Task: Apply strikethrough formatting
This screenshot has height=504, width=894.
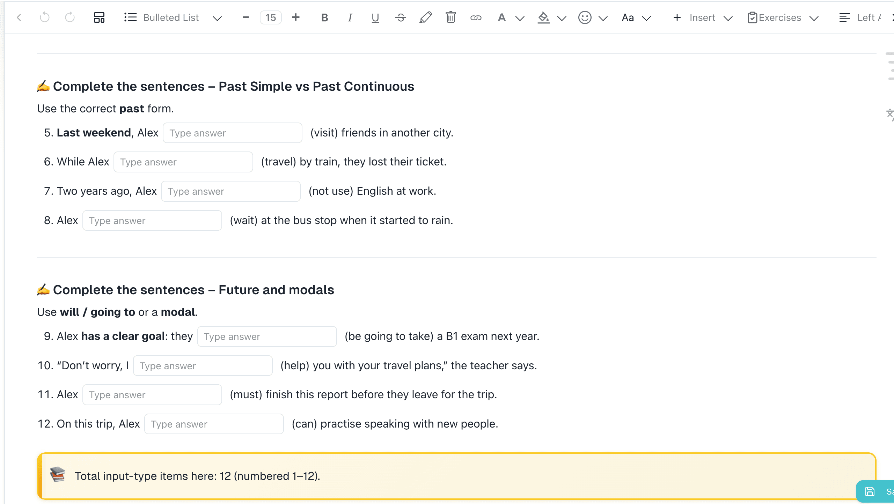Action: click(400, 17)
